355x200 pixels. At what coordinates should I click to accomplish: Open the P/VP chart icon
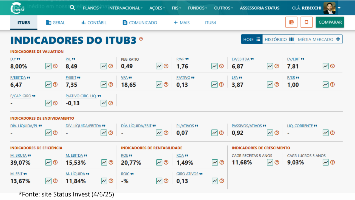(x=214, y=66)
